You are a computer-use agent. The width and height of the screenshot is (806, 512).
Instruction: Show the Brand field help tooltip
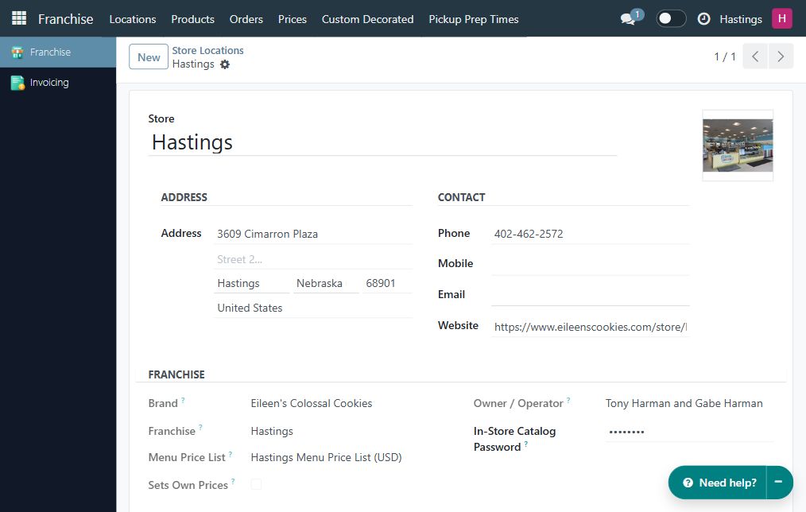click(x=183, y=400)
